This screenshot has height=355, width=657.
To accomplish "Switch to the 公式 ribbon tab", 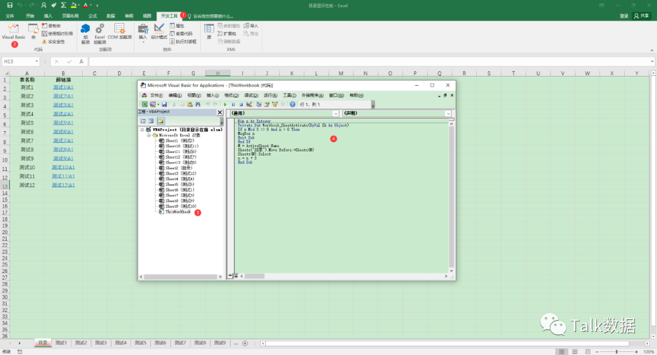I will click(92, 16).
